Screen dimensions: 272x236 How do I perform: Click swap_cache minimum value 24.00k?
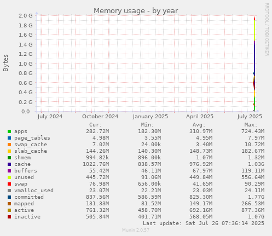(151, 145)
